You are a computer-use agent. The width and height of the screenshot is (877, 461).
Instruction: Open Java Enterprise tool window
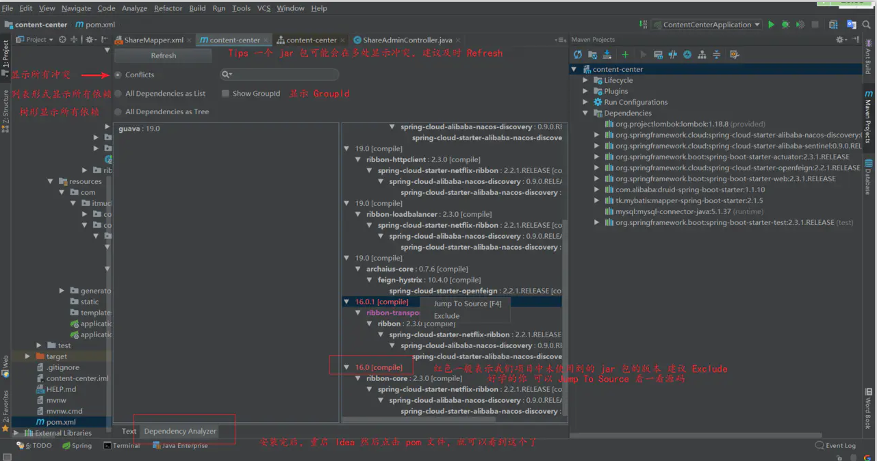click(180, 445)
